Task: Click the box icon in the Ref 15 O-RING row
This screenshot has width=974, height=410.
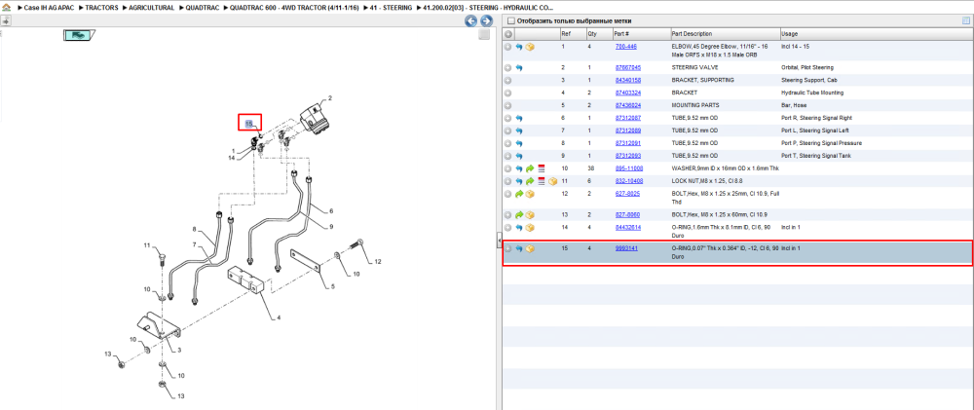Action: 530,248
